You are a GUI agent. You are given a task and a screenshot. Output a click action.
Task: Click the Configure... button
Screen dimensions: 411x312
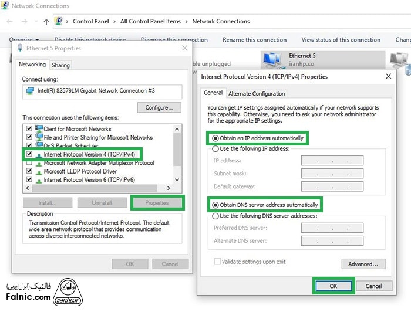159,108
